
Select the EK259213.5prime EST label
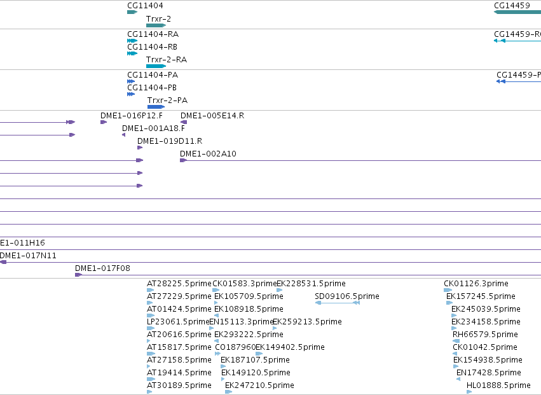(308, 322)
